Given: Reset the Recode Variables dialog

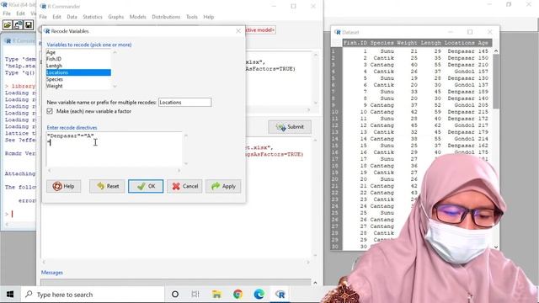Looking at the screenshot, I should (x=107, y=186).
